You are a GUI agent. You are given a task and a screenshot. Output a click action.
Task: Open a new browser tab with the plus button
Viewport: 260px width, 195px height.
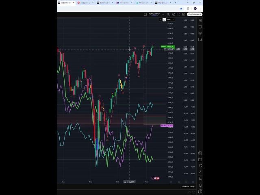coord(175,3)
